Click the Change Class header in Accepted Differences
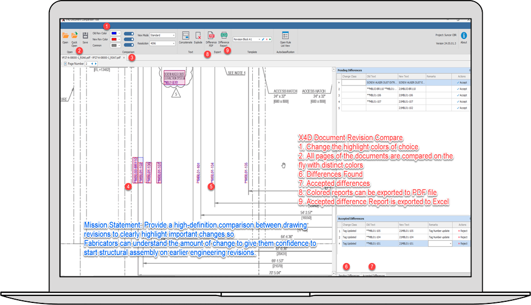This screenshot has width=531, height=305. [x=353, y=225]
